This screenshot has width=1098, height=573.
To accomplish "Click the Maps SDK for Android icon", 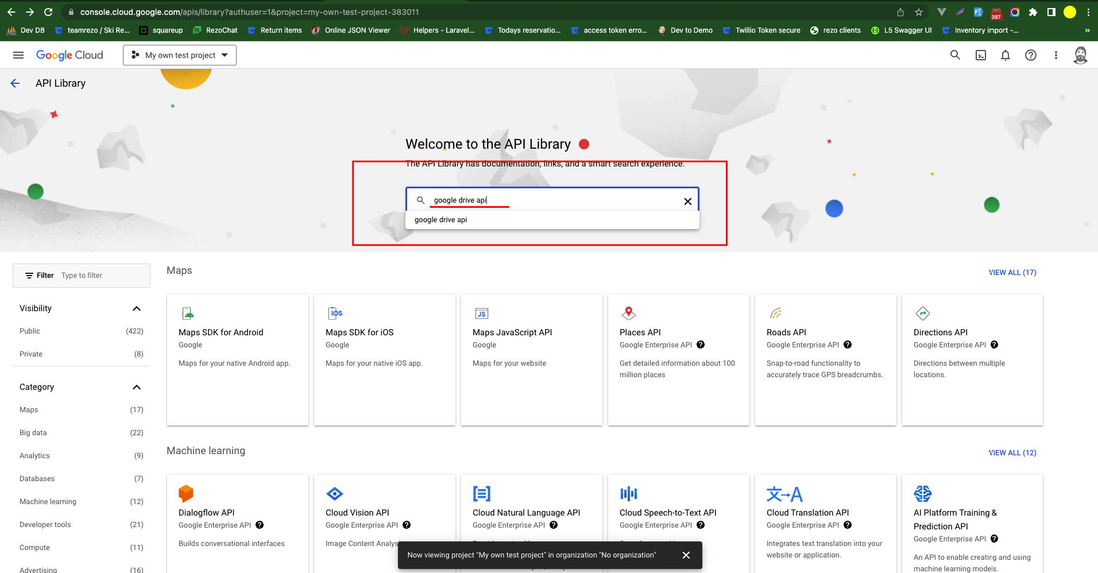I will point(188,313).
